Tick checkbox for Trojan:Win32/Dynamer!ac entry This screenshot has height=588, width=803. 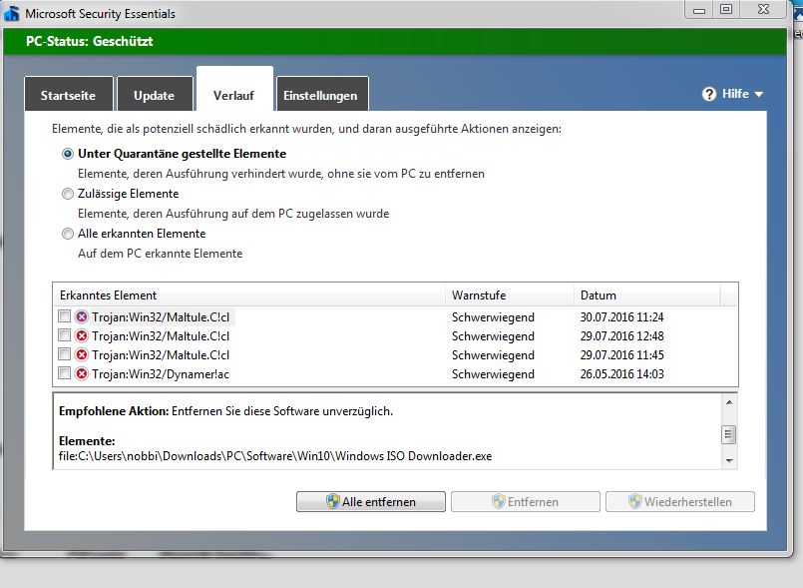tap(64, 373)
